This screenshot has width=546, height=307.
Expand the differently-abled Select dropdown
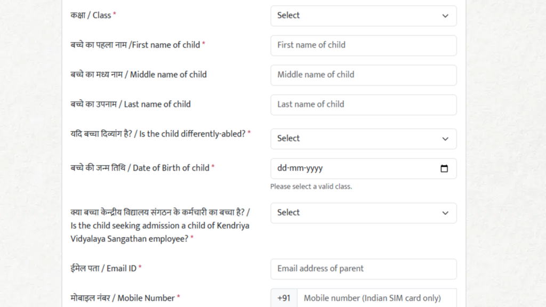(x=363, y=139)
